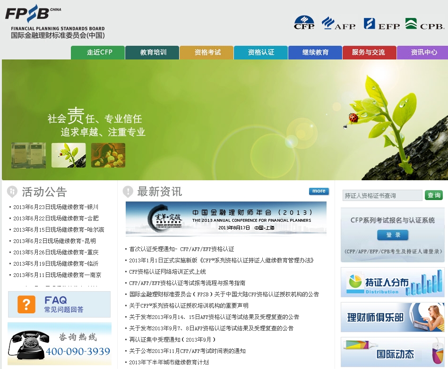Open the 2013 annual conference banner
Viewport: 448px width, 369px height.
pos(226,219)
